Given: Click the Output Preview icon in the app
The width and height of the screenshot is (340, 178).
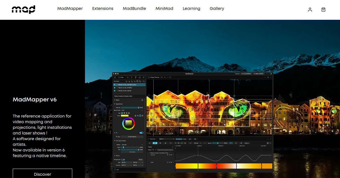Looking at the screenshot, I should point(149,77).
